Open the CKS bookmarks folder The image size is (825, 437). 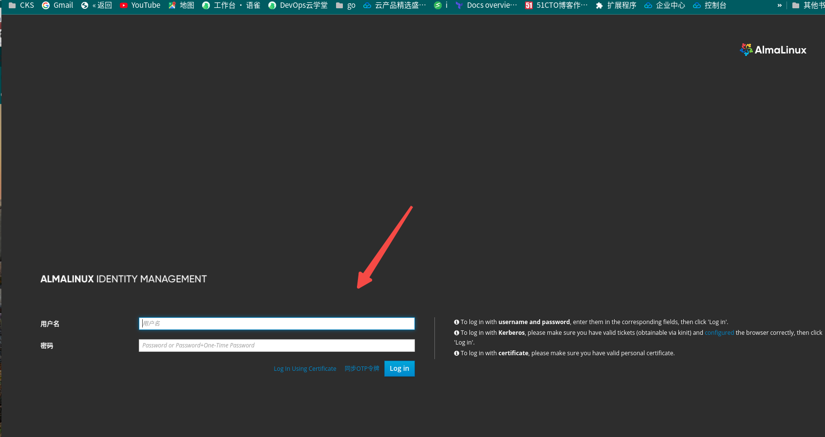point(21,5)
